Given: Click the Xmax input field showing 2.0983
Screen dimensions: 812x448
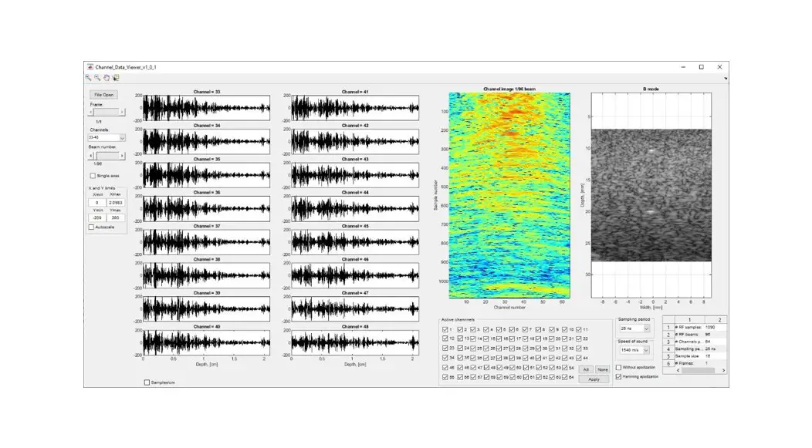Looking at the screenshot, I should 116,203.
